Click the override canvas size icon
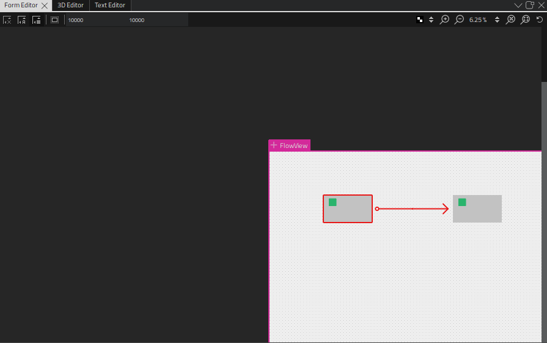This screenshot has height=343, width=547. (x=55, y=20)
